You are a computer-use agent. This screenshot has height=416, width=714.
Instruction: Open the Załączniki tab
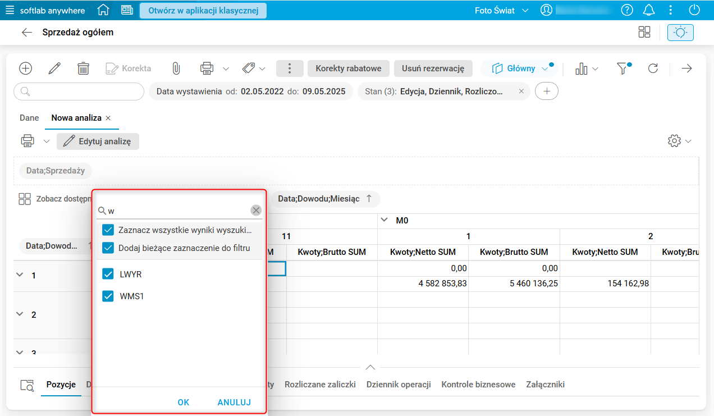(545, 385)
